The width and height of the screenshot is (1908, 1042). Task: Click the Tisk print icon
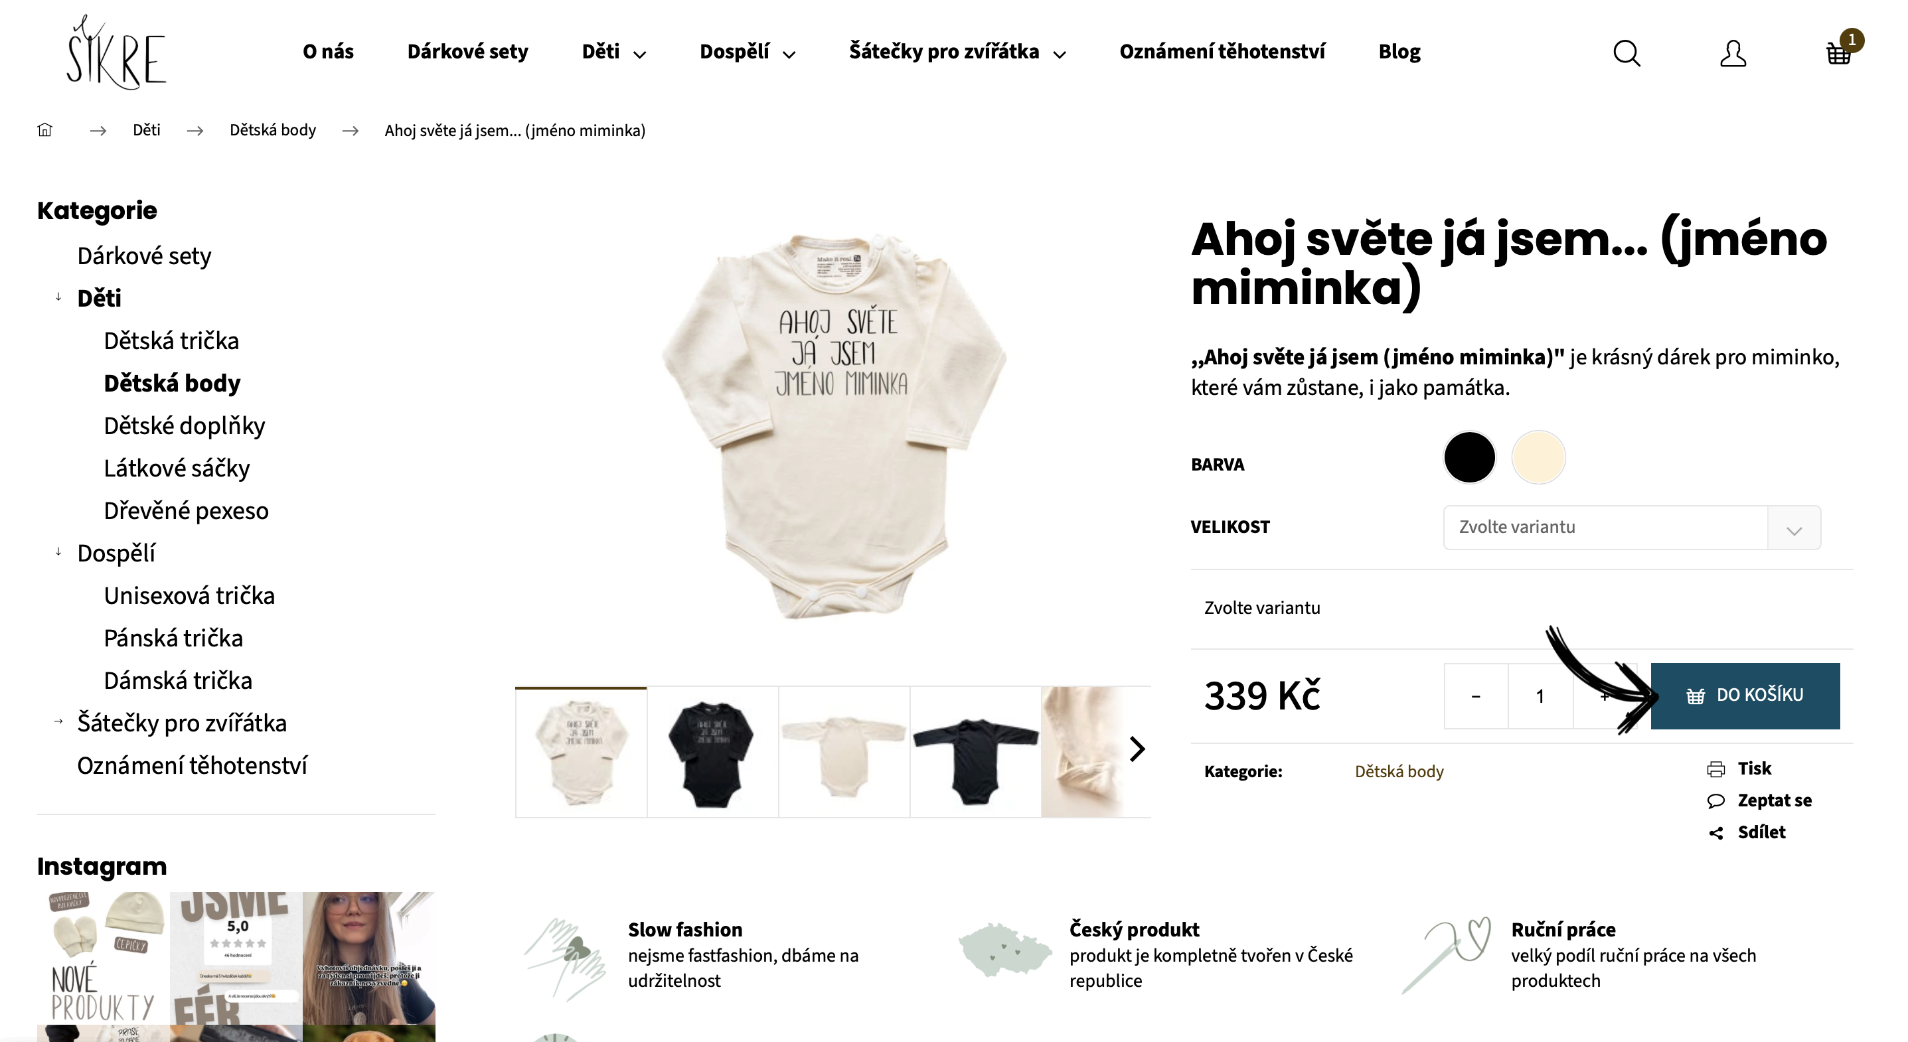(x=1715, y=769)
